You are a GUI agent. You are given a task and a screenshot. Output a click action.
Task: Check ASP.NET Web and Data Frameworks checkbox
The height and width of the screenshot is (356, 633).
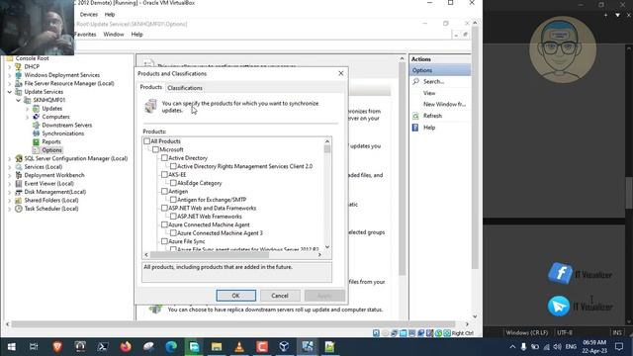(x=164, y=208)
